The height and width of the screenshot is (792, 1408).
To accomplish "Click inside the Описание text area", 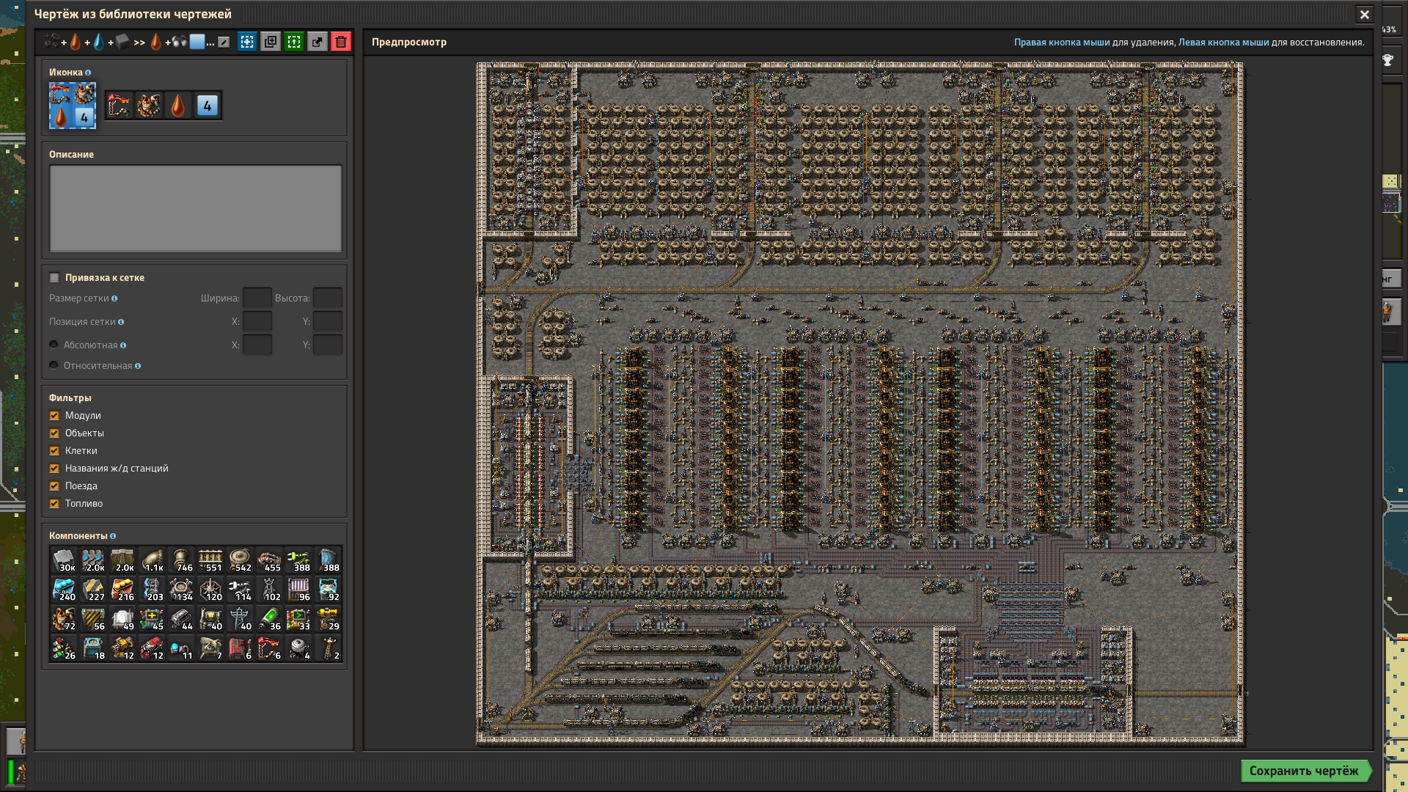I will [195, 208].
